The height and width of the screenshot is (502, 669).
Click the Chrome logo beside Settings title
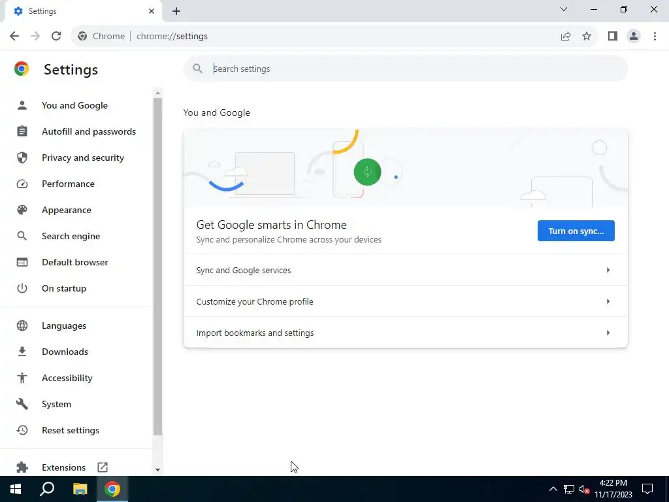22,69
